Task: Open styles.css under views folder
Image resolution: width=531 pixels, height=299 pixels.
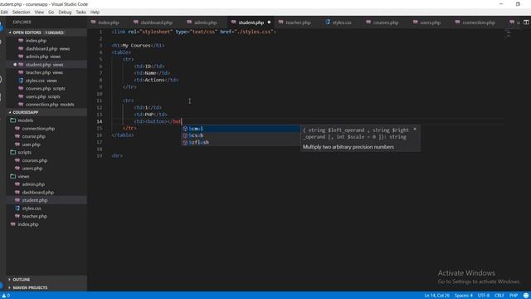Action: [32, 208]
